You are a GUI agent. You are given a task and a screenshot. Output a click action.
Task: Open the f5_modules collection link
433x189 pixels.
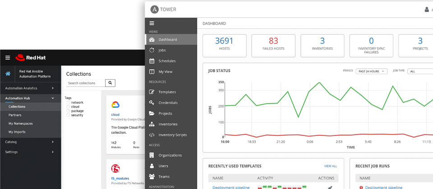click(x=120, y=178)
